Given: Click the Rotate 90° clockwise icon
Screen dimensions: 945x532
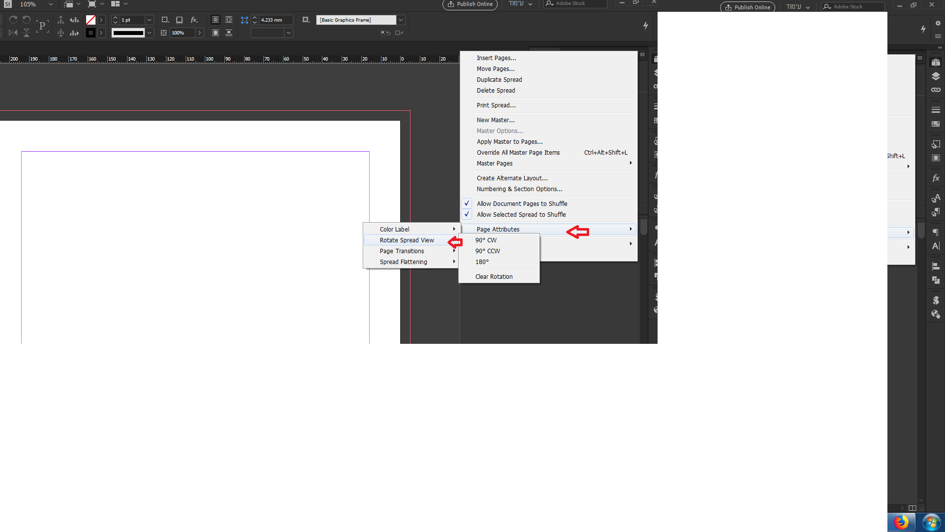Looking at the screenshot, I should (13, 20).
